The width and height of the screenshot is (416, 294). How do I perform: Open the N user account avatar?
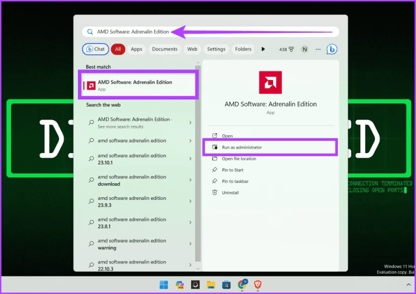[305, 49]
